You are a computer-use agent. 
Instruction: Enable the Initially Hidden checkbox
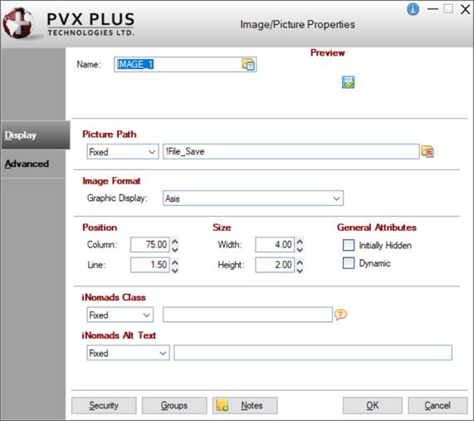[349, 245]
